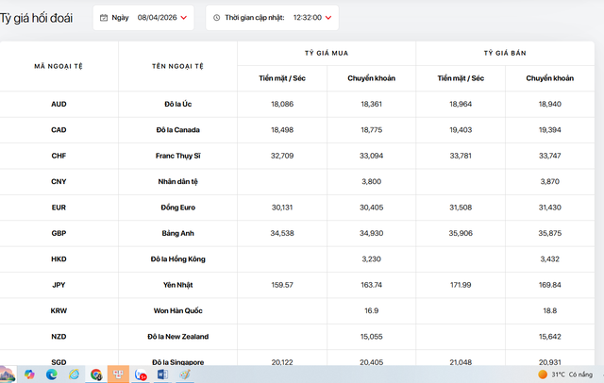Click the Yên Nhật currency name
604x383 pixels.
(177, 285)
